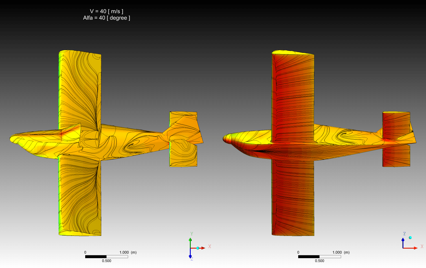The width and height of the screenshot is (426, 268).
Task: Click the cyan sphere on the left view triad
Action: [x=198, y=248]
